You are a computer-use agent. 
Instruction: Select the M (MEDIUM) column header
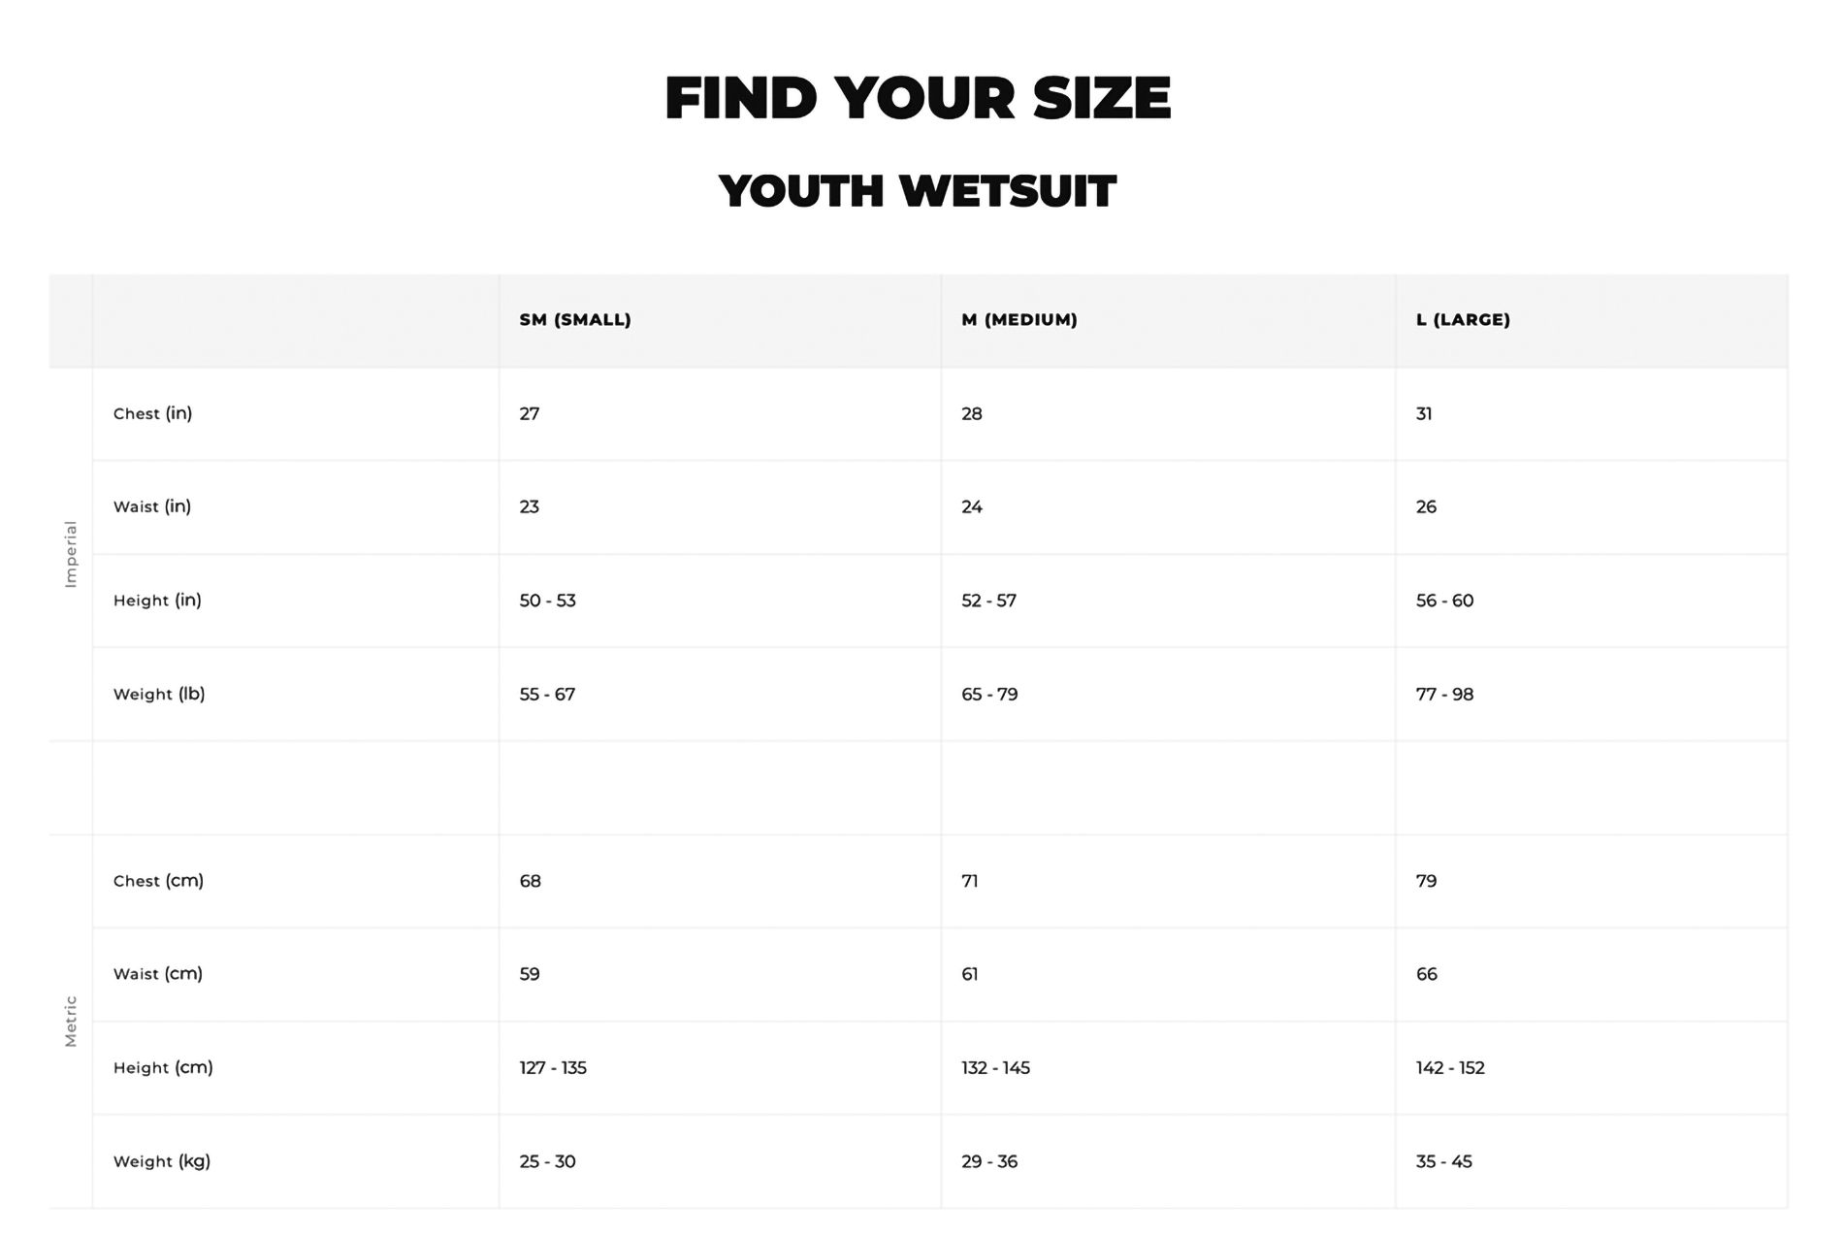[x=1019, y=320]
